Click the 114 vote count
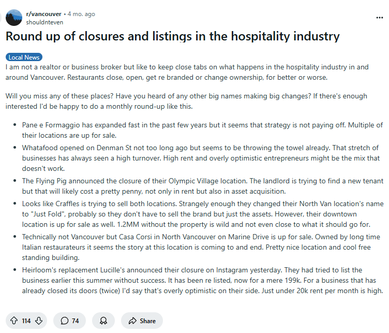The height and width of the screenshot is (333, 389). (26, 321)
